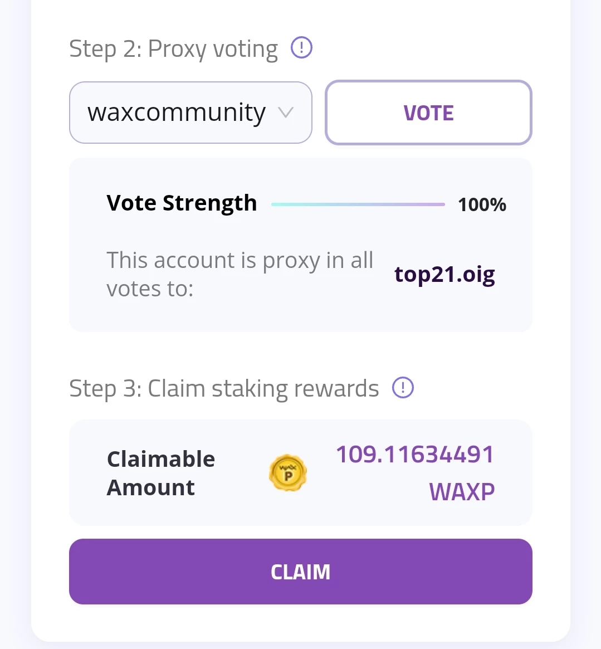Click the Vote Strength label

click(182, 203)
